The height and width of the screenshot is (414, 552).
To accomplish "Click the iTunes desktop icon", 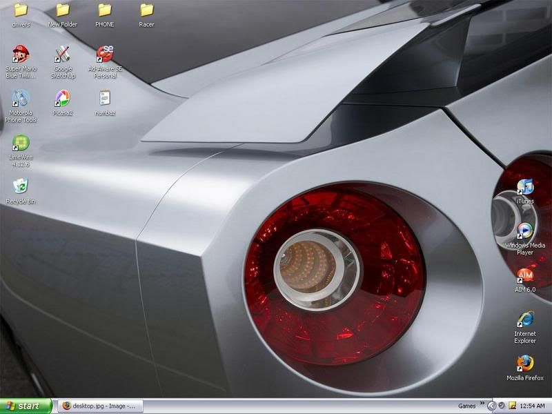I will click(x=525, y=187).
